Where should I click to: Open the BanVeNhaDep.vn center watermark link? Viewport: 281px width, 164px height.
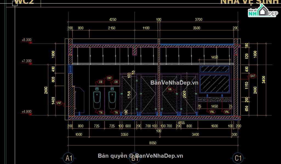174,83
